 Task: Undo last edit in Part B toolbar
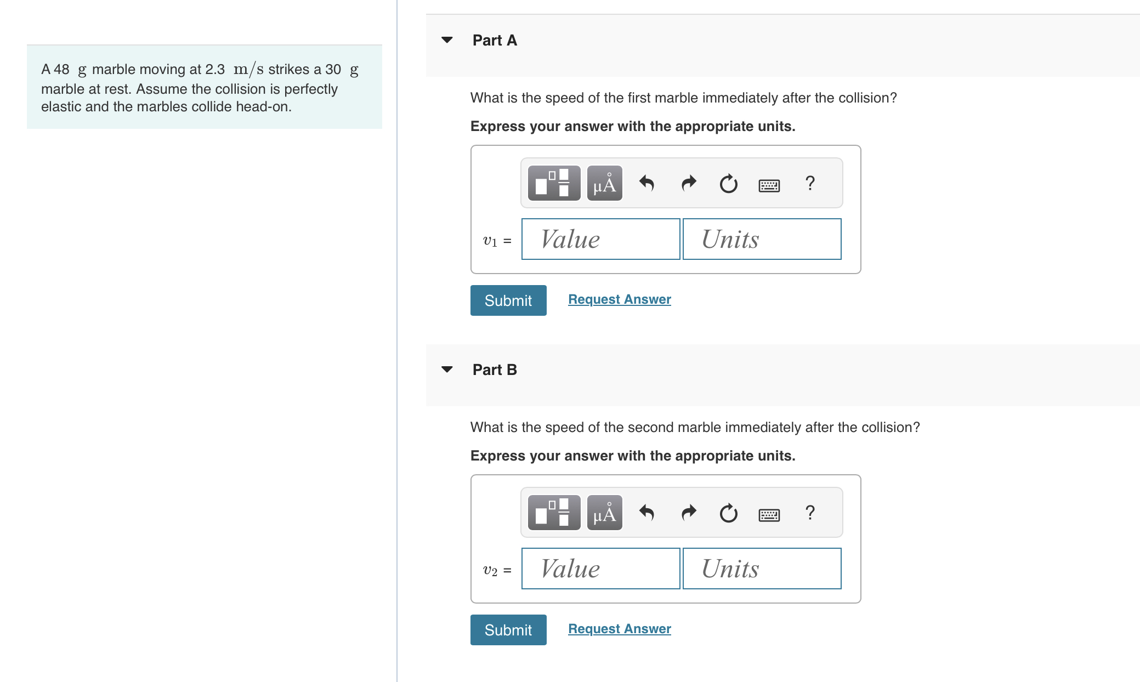tap(647, 513)
